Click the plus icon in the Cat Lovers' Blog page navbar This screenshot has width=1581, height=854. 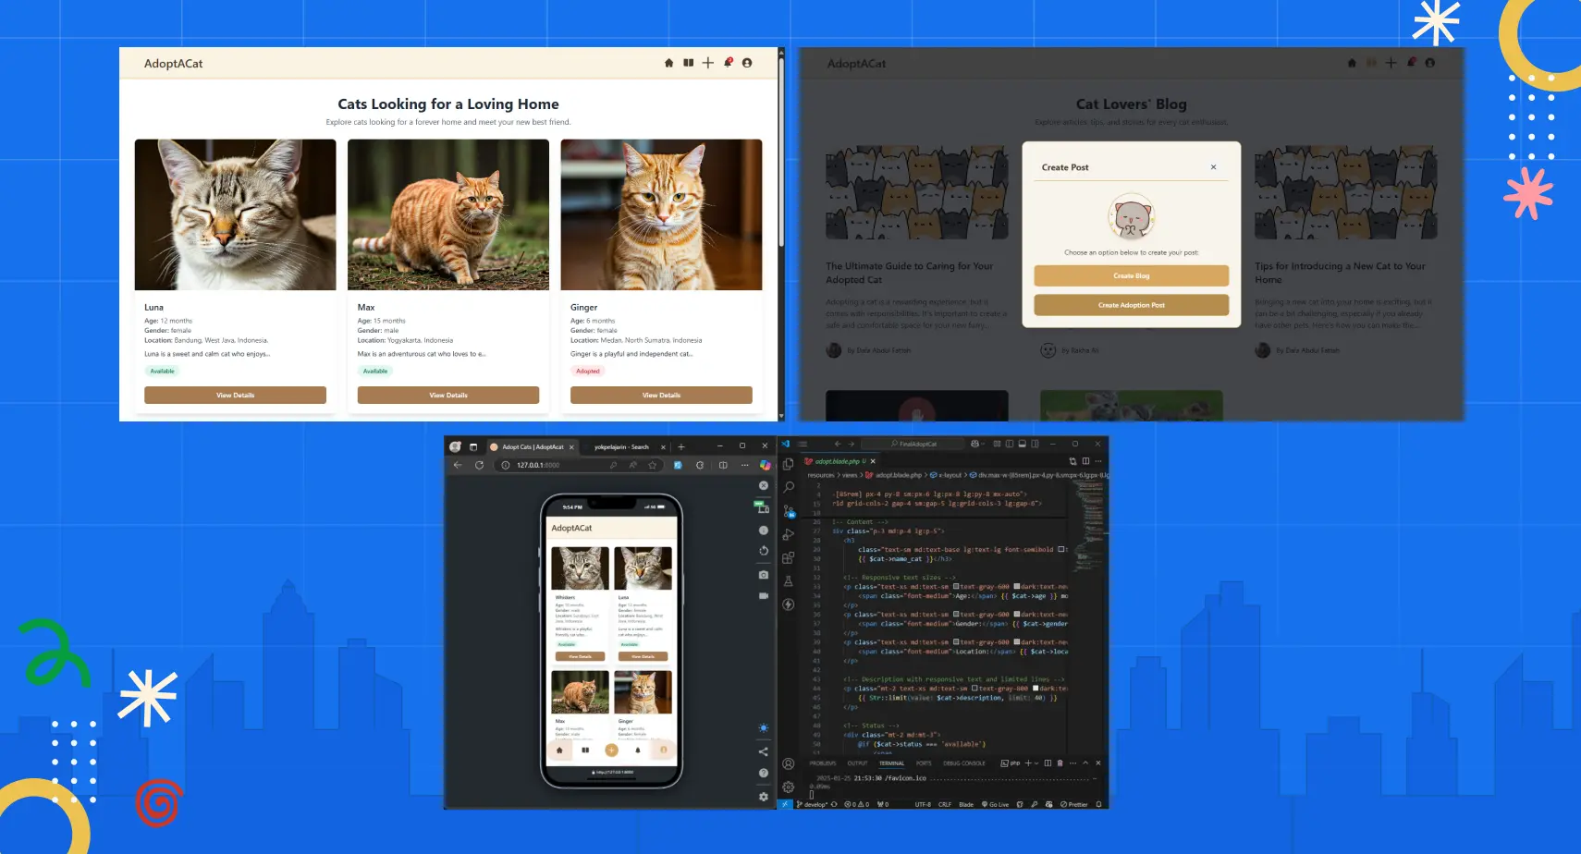point(1391,63)
